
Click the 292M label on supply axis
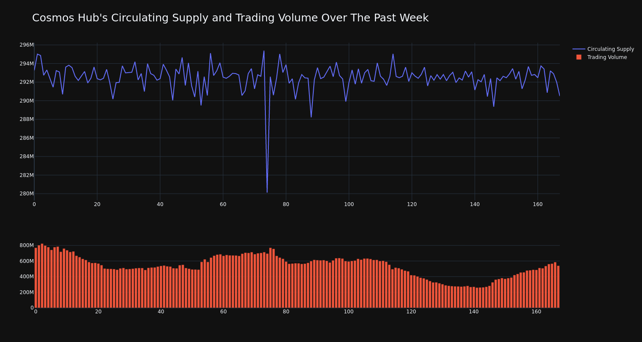point(27,82)
